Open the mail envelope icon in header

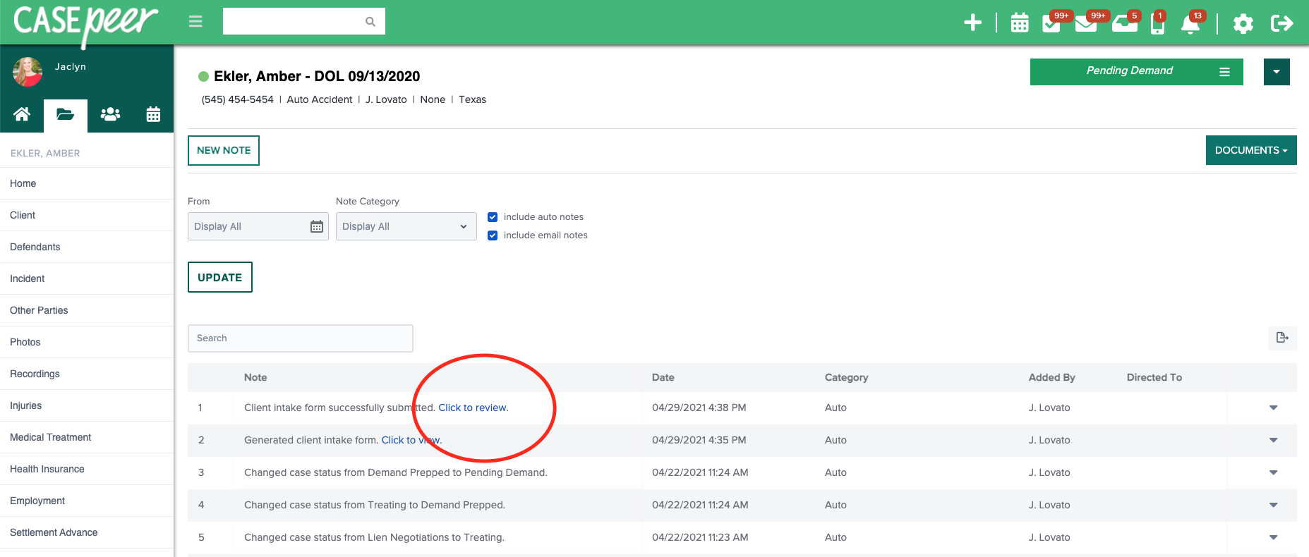(1085, 24)
